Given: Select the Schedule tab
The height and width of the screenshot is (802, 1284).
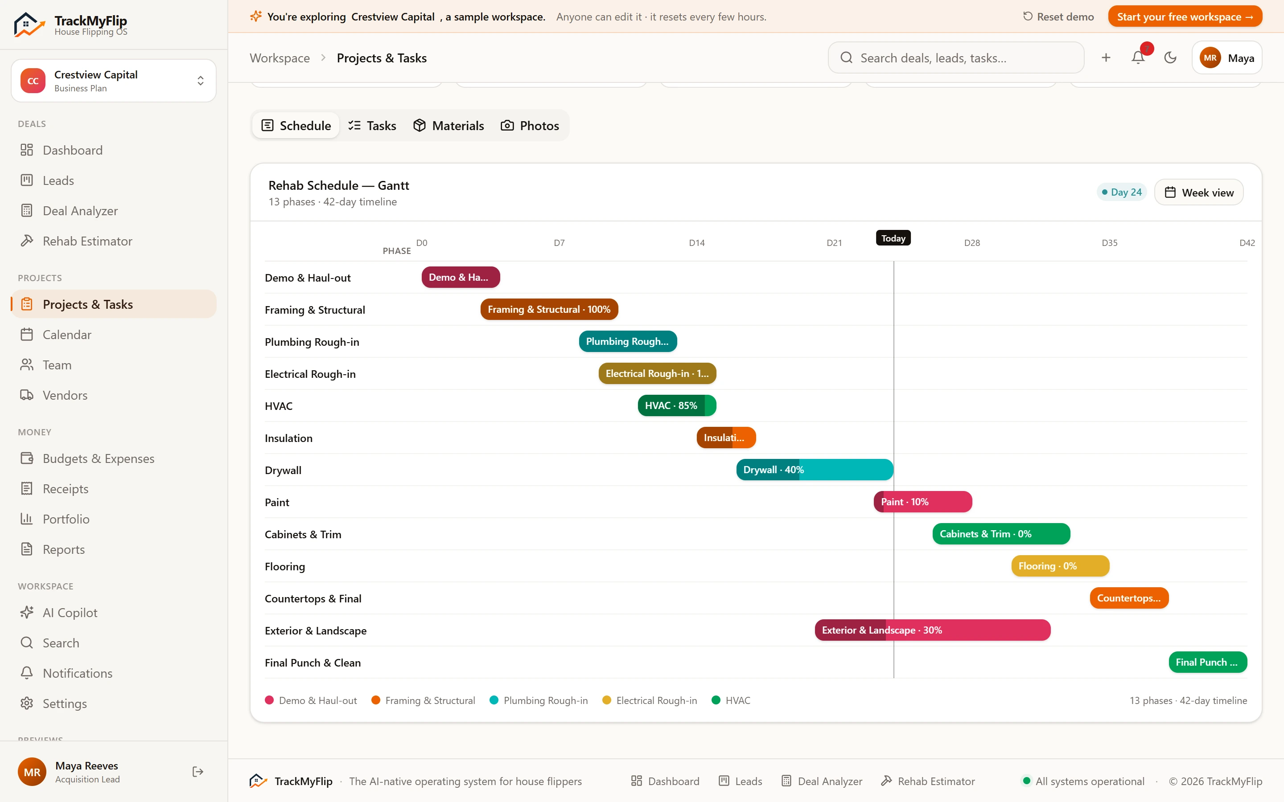Looking at the screenshot, I should (x=296, y=126).
